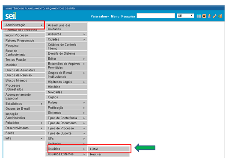Expand the Estatísticas submenu

coord(24,103)
